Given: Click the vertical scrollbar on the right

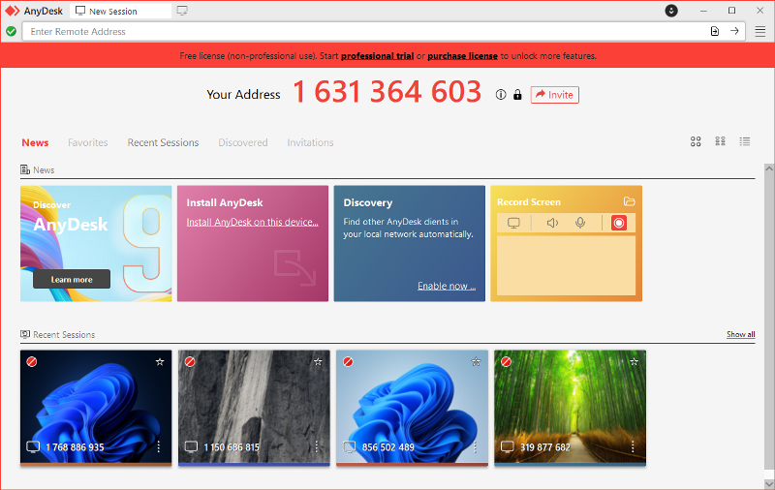Looking at the screenshot, I should tap(769, 291).
